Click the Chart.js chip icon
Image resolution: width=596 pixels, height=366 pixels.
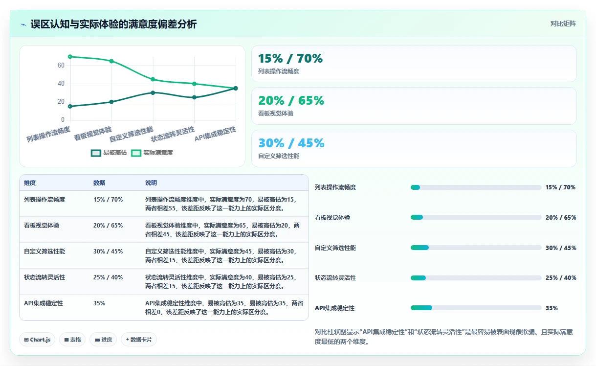[26, 340]
